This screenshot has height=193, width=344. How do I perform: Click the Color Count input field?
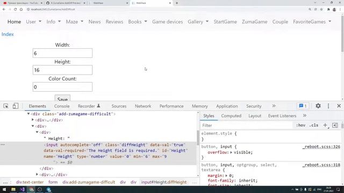(62, 87)
